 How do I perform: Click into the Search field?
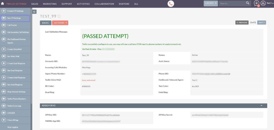[x=232, y=3]
